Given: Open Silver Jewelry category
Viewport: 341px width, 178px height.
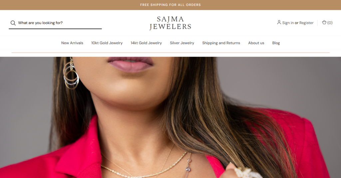Looking at the screenshot, I should (182, 43).
